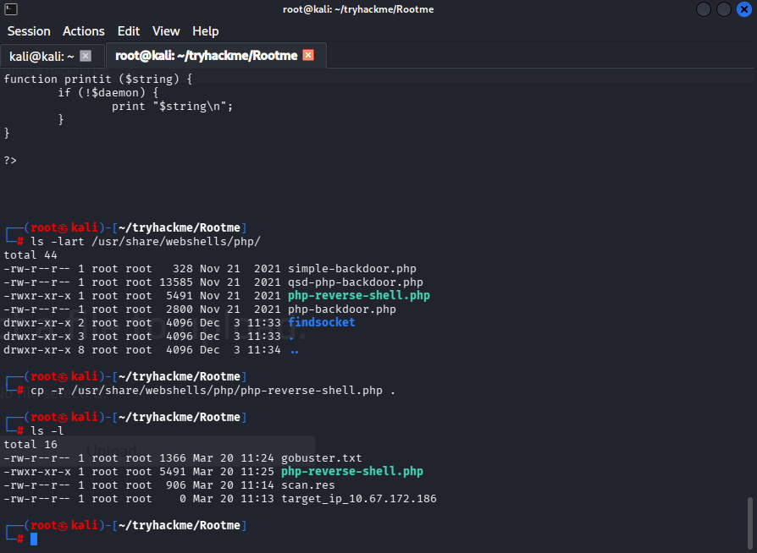Open the Edit menu
Viewport: 757px width, 553px height.
pos(129,31)
